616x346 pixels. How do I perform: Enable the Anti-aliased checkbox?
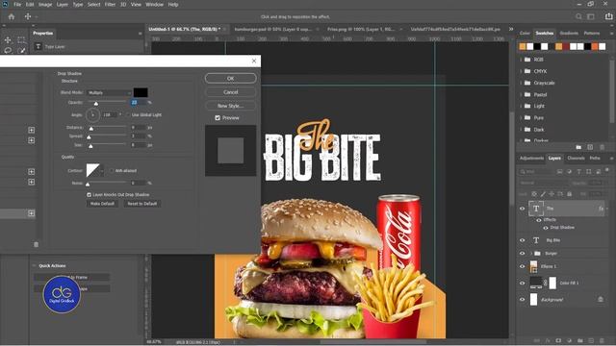tap(112, 171)
